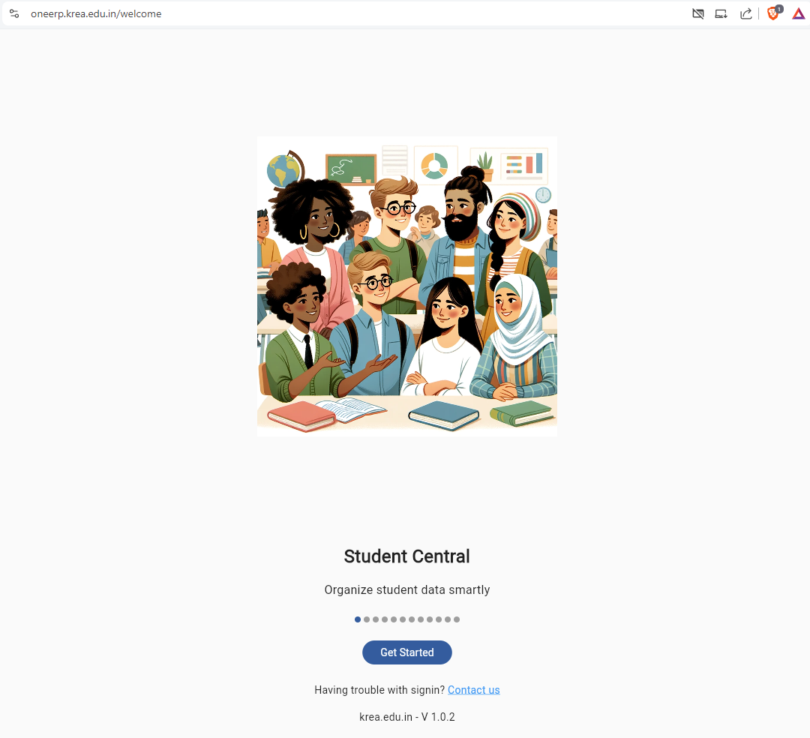Select the fourth carousel indicator dot
Screen dimensions: 810x738
click(385, 619)
